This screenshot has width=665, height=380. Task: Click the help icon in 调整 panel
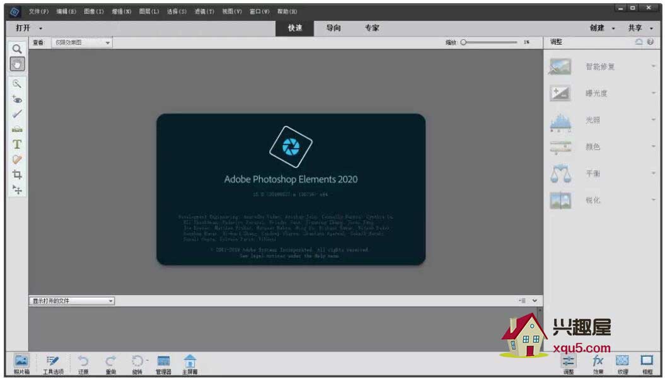[650, 42]
